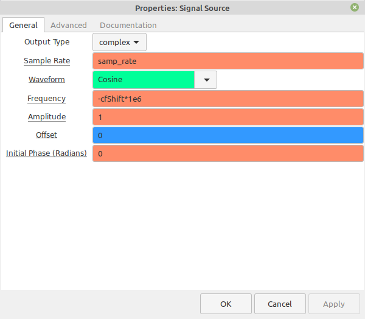Open the Documentation tab

pyautogui.click(x=128, y=25)
